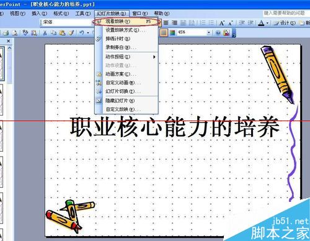Choose 隐藏幻灯片 menu entry
The width and height of the screenshot is (310, 241).
point(126,101)
